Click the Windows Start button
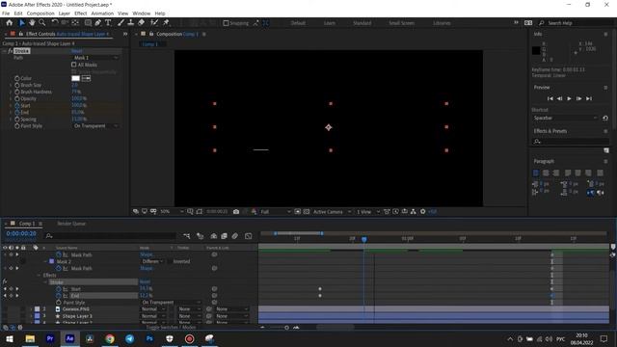 (x=10, y=338)
